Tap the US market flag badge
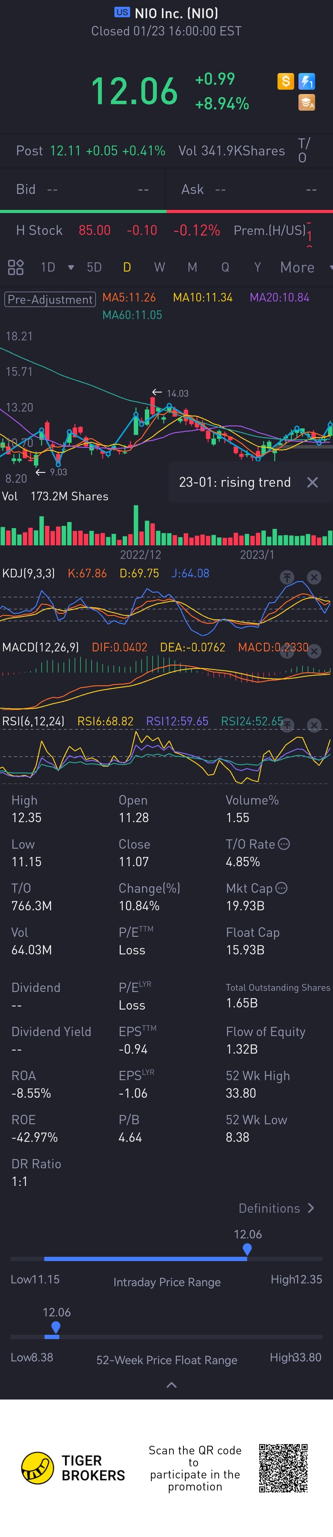 point(122,12)
